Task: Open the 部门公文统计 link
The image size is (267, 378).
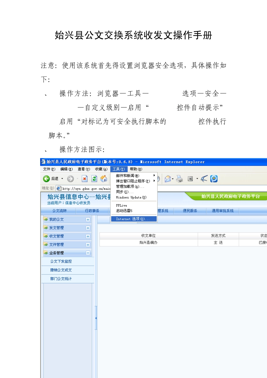Action: coord(61,279)
